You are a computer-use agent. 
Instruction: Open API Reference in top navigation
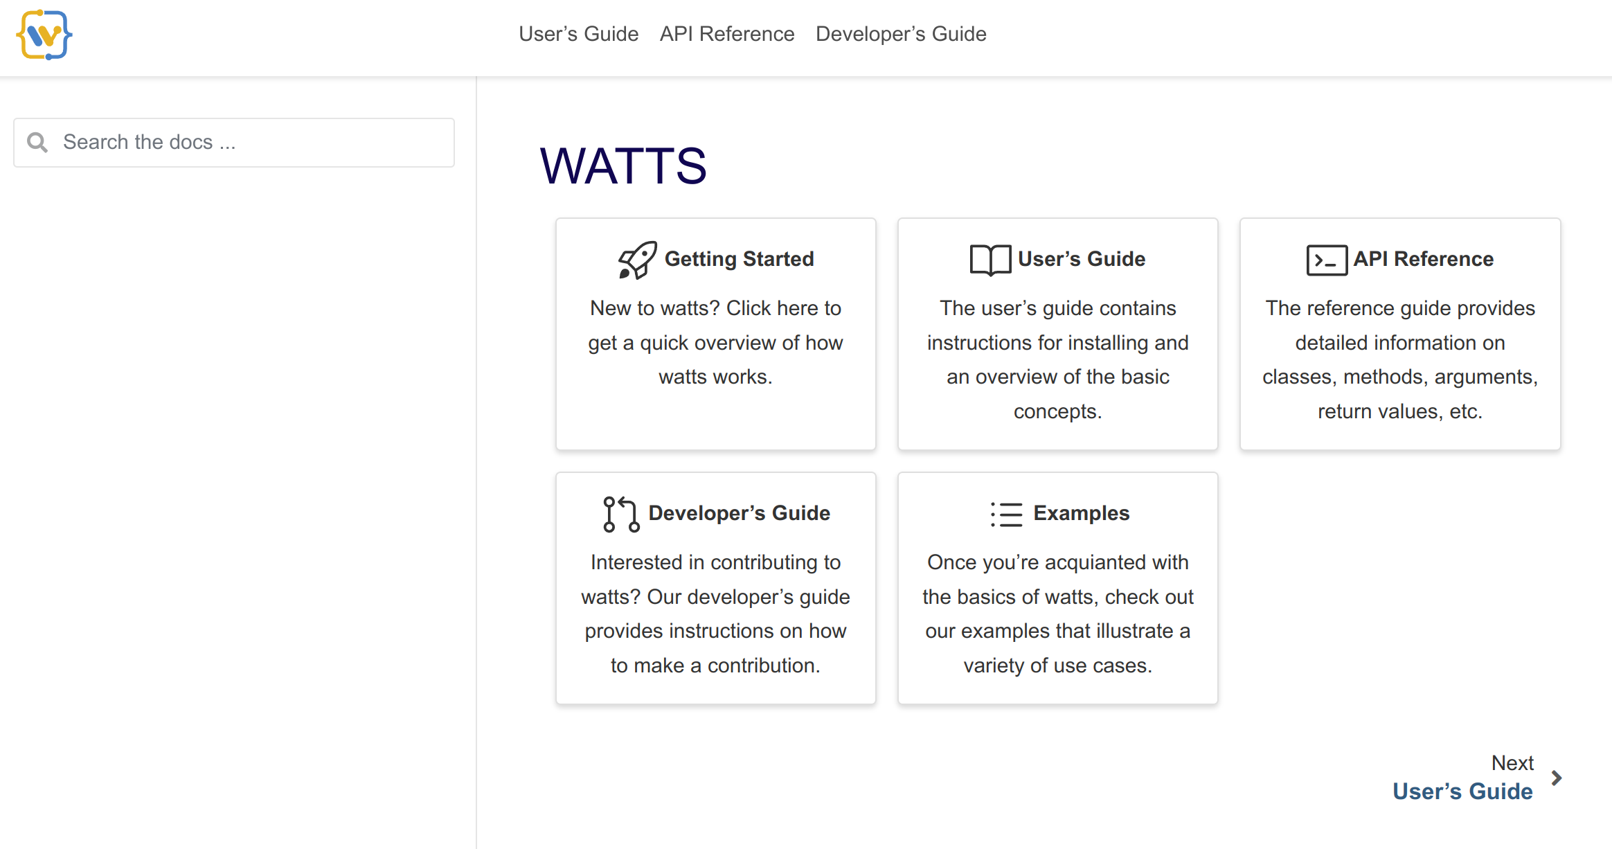(726, 34)
